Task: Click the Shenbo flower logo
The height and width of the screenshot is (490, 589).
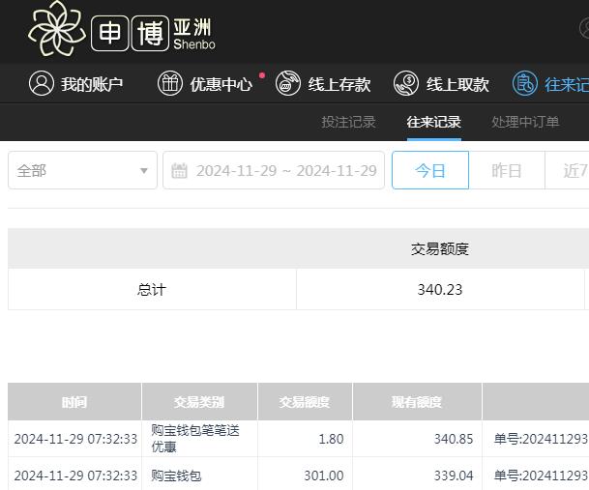Action: click(x=57, y=29)
